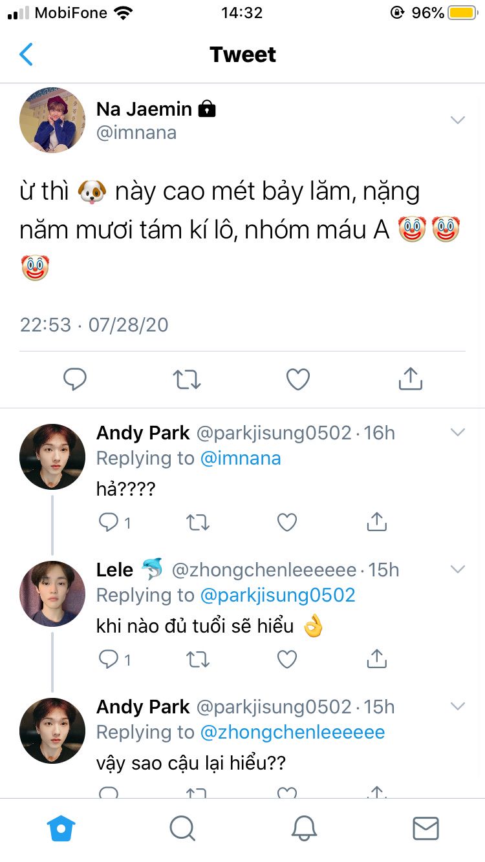Open the @zhongchenleeeeee mention link
485x862 pixels.
292,732
